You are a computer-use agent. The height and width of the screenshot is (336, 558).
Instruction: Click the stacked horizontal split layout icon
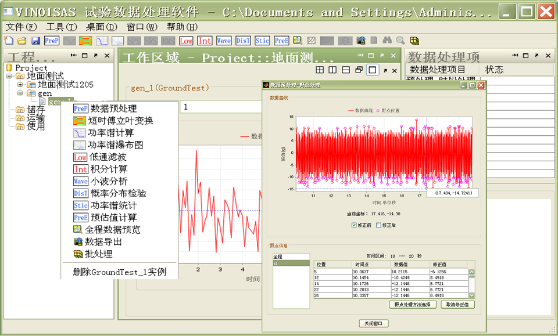pos(345,70)
